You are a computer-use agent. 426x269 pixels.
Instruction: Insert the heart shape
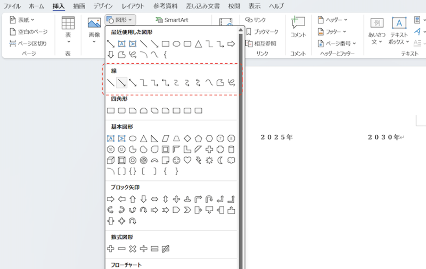pyautogui.click(x=187, y=160)
